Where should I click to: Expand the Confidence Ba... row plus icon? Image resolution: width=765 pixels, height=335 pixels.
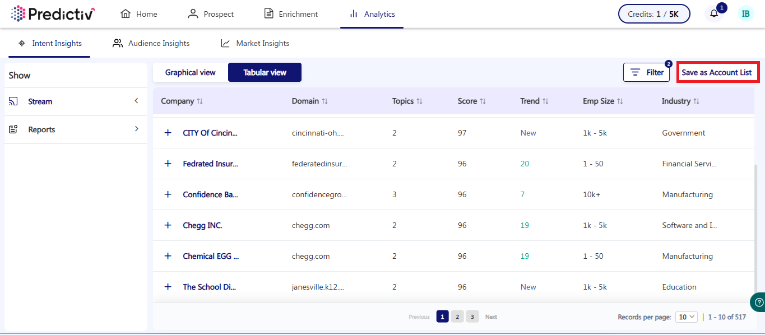pos(168,194)
